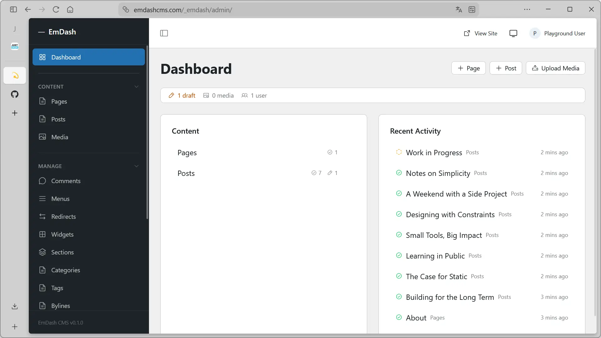Collapse the CONTENT section chevron

click(136, 87)
